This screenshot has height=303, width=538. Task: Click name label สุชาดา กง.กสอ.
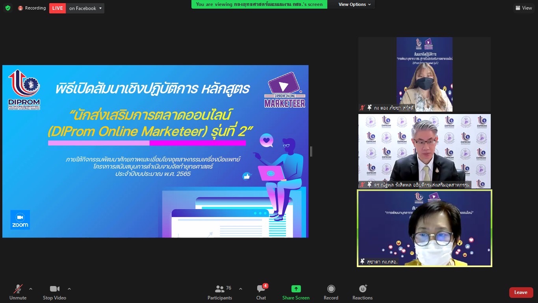point(382,262)
